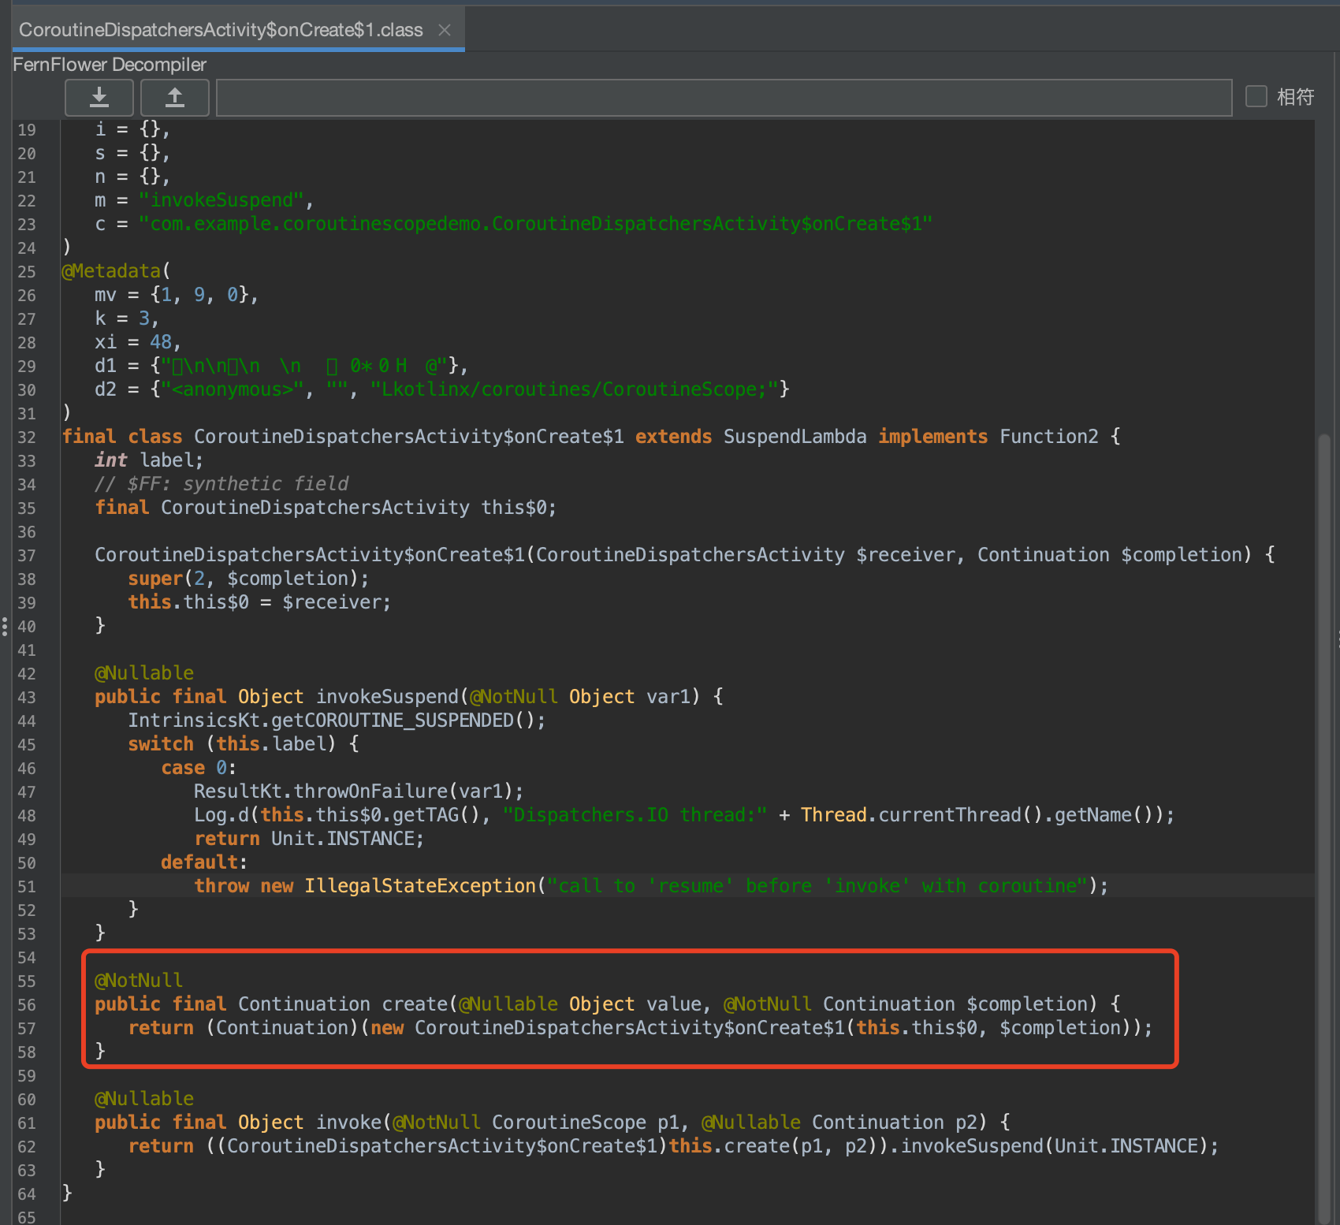Click the upload-arrow button in the toolbar
The width and height of the screenshot is (1340, 1225).
pyautogui.click(x=174, y=97)
